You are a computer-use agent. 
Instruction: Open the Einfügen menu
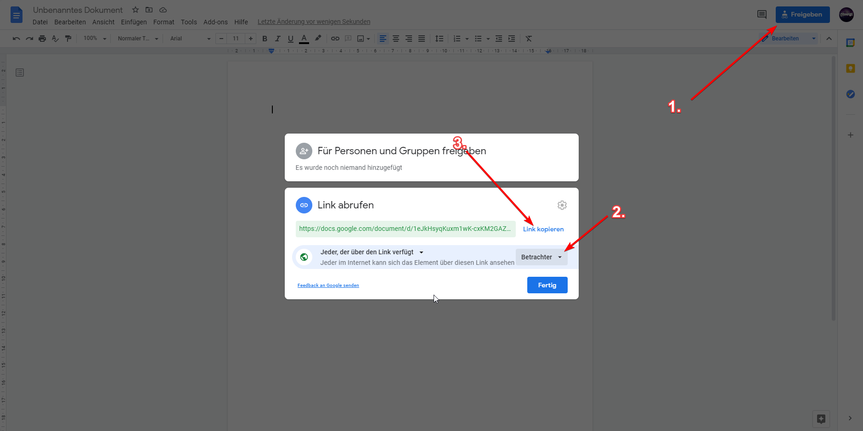(x=134, y=22)
